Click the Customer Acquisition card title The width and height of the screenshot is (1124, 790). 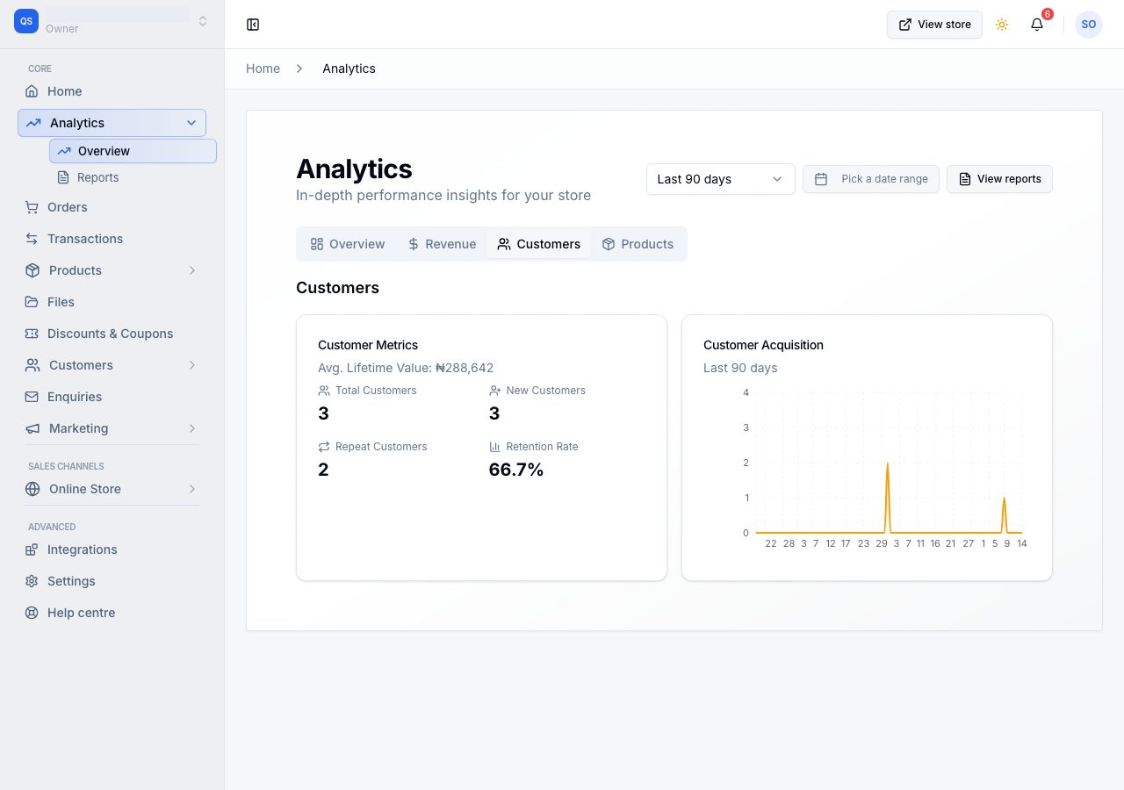pyautogui.click(x=763, y=345)
